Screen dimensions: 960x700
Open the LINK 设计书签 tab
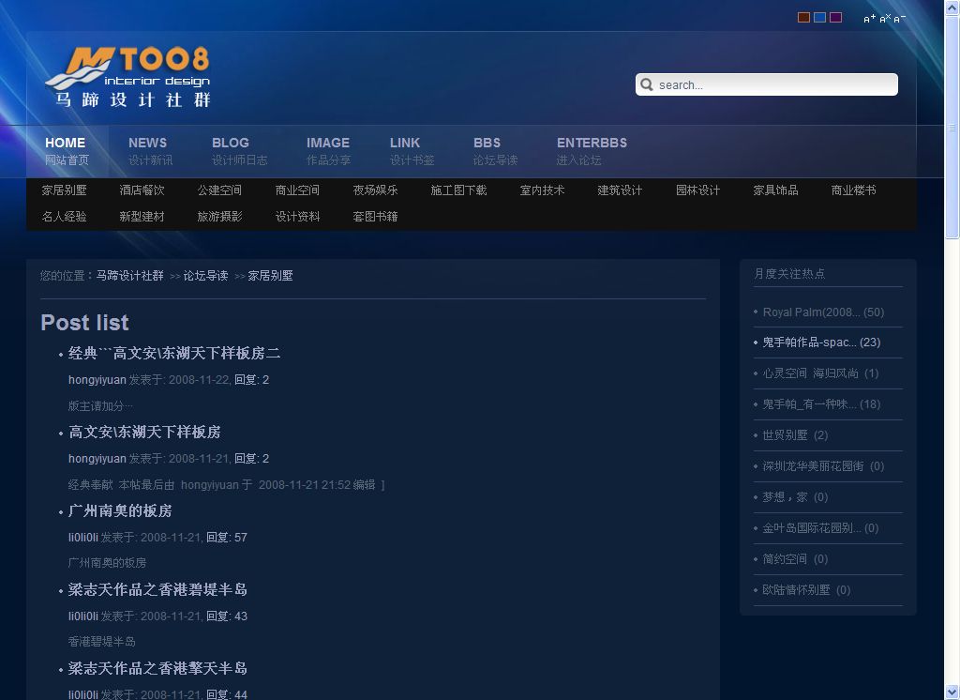(x=412, y=151)
